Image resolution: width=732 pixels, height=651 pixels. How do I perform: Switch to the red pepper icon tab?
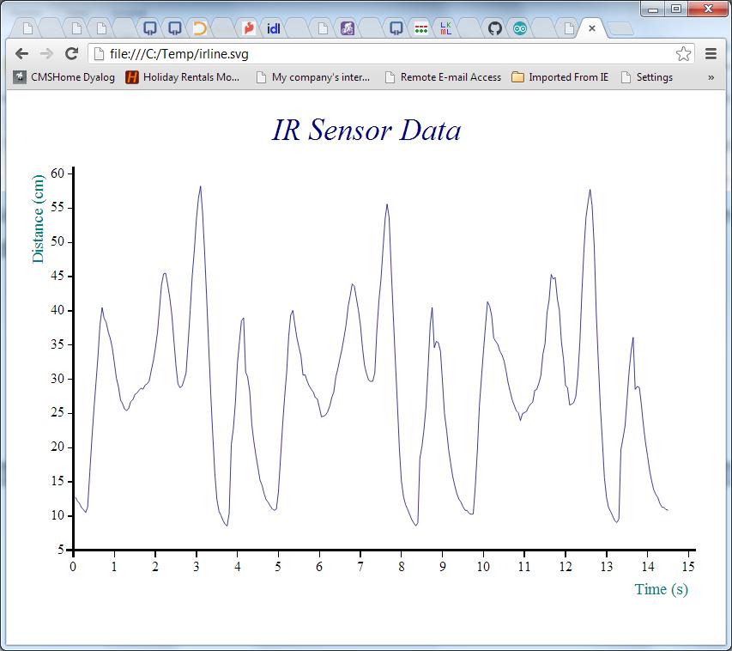coord(248,28)
